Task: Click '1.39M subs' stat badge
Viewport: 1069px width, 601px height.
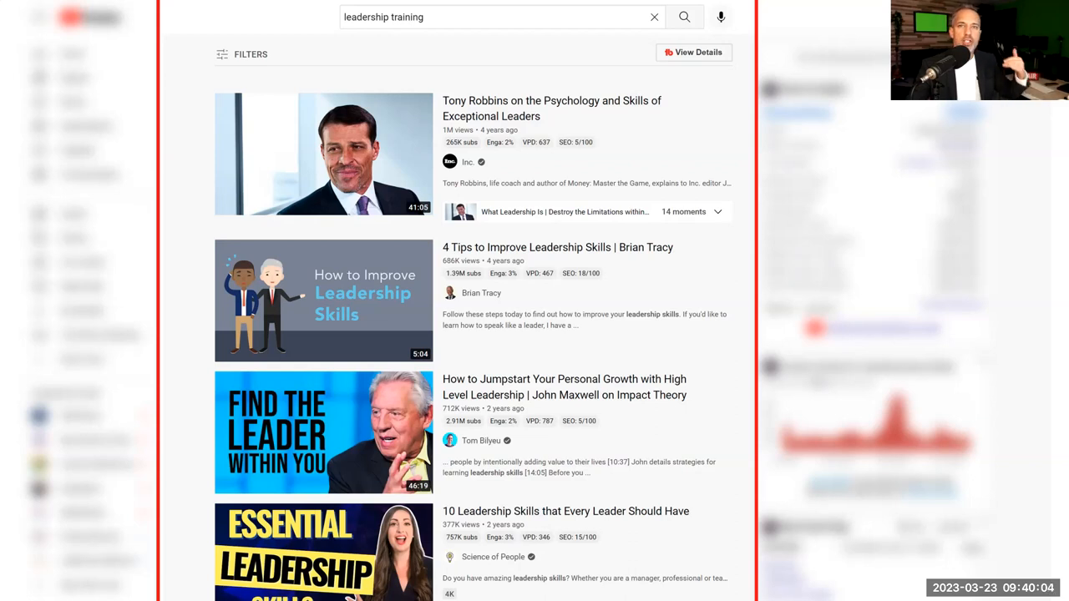Action: coord(464,274)
